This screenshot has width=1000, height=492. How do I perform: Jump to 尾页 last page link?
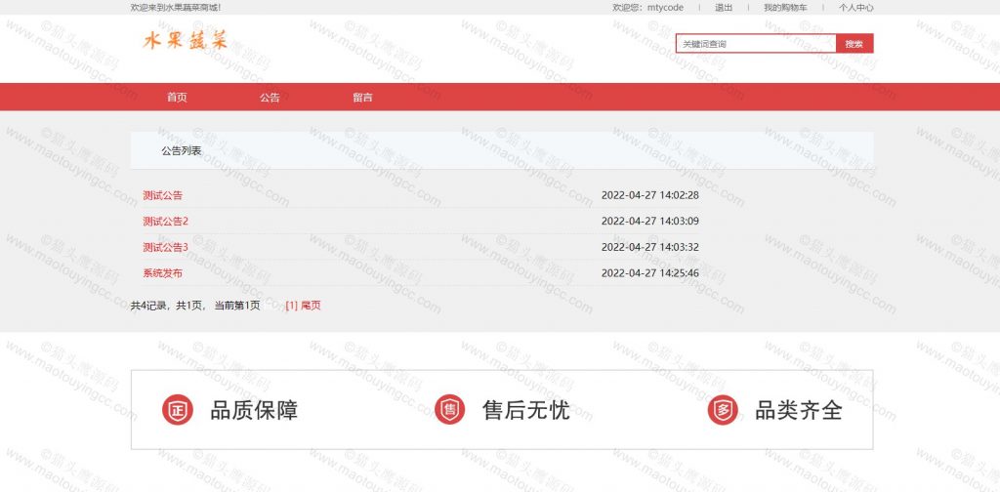click(x=311, y=306)
